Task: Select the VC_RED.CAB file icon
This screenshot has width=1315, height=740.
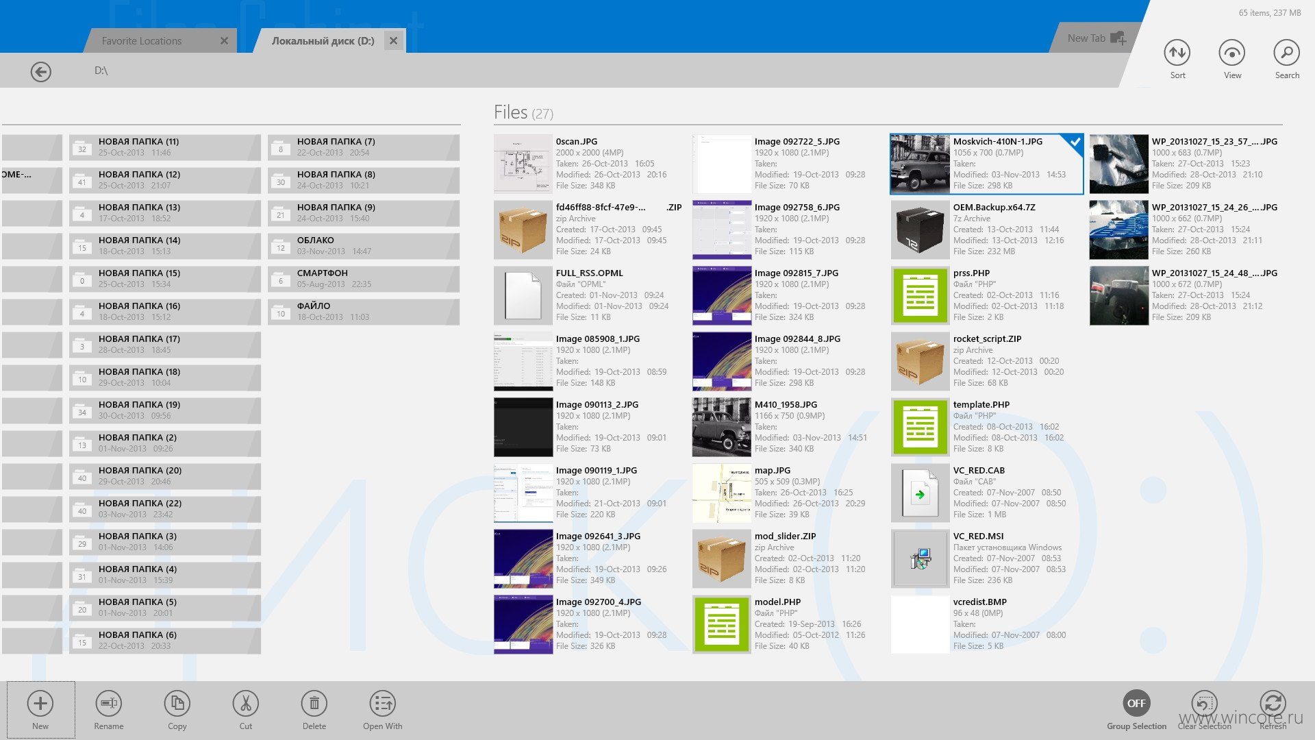Action: [920, 493]
